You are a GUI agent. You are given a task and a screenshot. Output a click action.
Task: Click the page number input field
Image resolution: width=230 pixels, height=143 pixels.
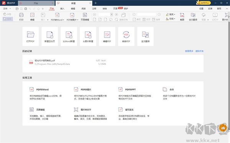pyautogui.click(x=146, y=14)
